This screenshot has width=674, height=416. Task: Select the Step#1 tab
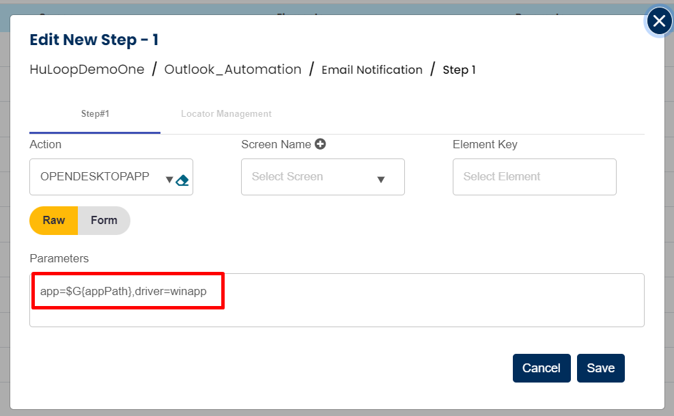(x=95, y=114)
